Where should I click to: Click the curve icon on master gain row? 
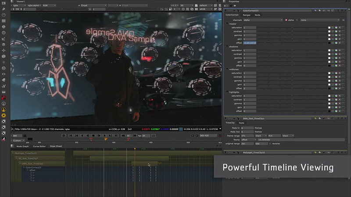point(343,39)
